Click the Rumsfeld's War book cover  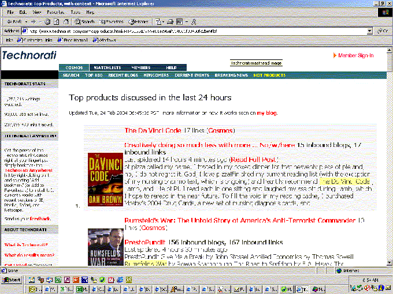[x=106, y=247]
